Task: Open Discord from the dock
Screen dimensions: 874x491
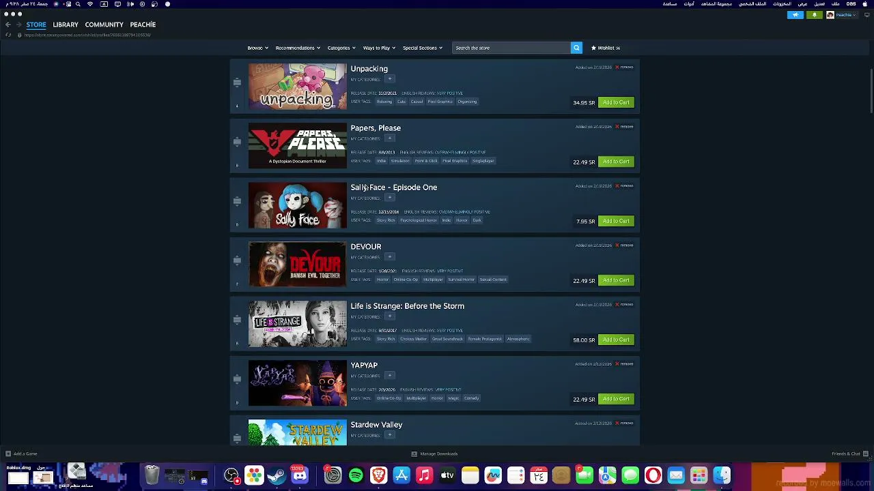Action: coord(300,475)
